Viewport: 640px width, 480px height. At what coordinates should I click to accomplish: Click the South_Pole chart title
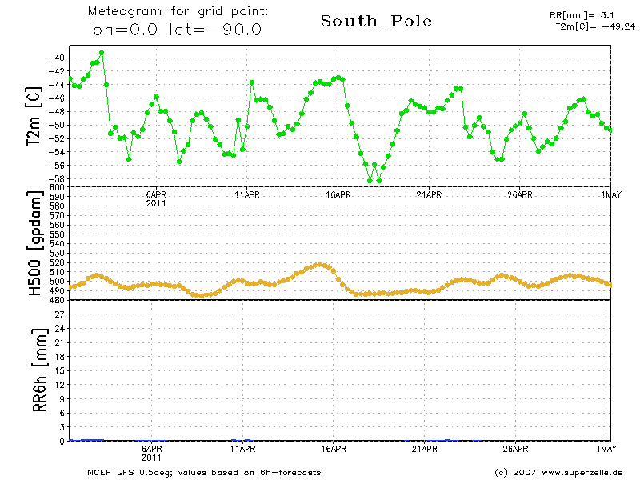pyautogui.click(x=376, y=22)
